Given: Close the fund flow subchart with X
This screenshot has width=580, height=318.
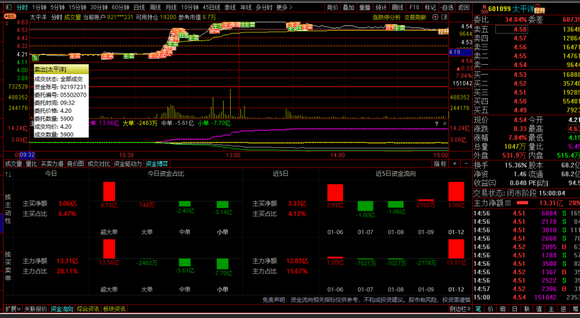Looking at the screenshot, I should pyautogui.click(x=444, y=124).
